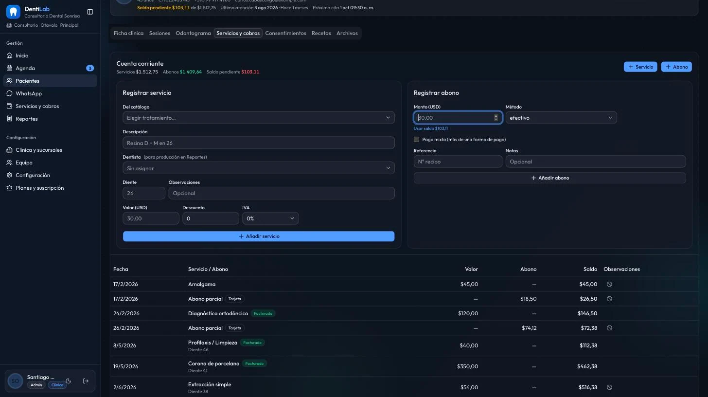This screenshot has width=708, height=397.
Task: Open the Sesiones tab
Action: (x=159, y=33)
